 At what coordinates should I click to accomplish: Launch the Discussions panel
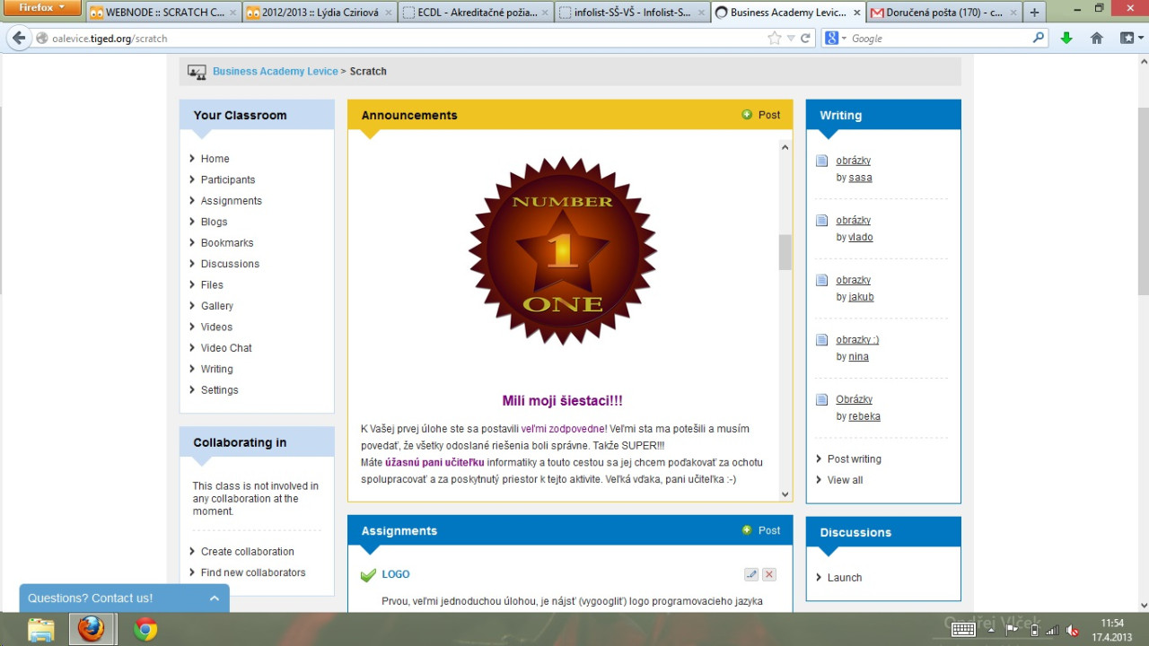tap(844, 578)
